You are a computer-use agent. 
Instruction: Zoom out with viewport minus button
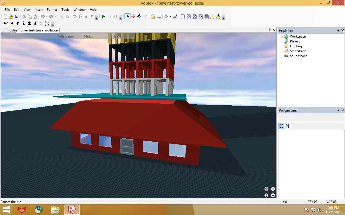click(273, 195)
